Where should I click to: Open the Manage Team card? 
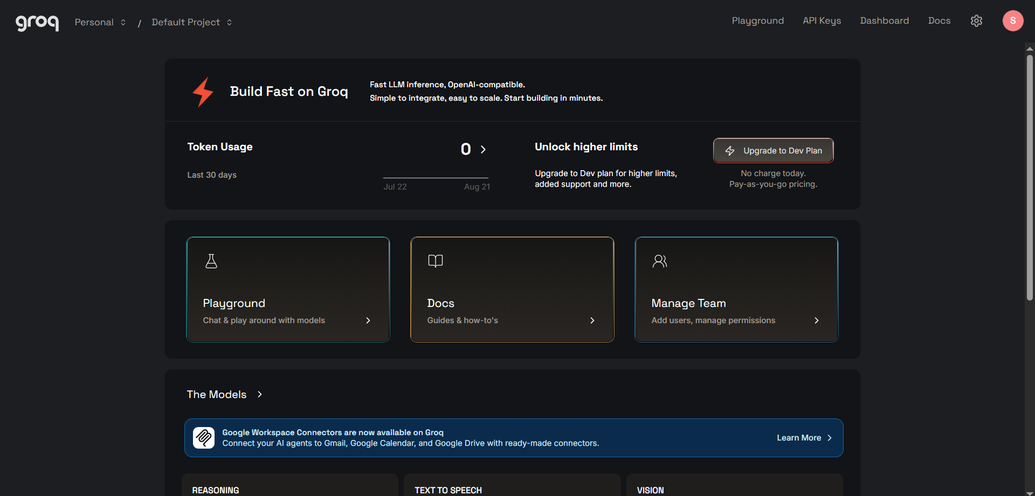[x=736, y=290]
